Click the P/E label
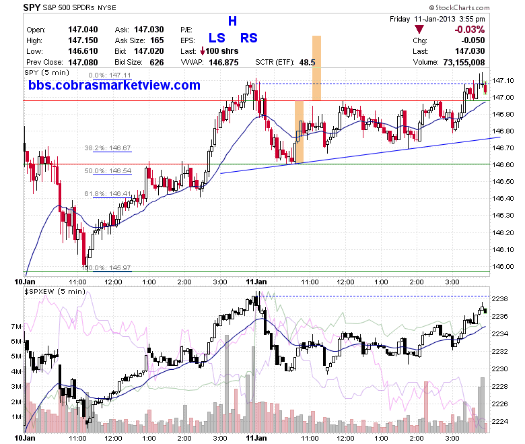Screen dimensions: 525x444 point(186,30)
